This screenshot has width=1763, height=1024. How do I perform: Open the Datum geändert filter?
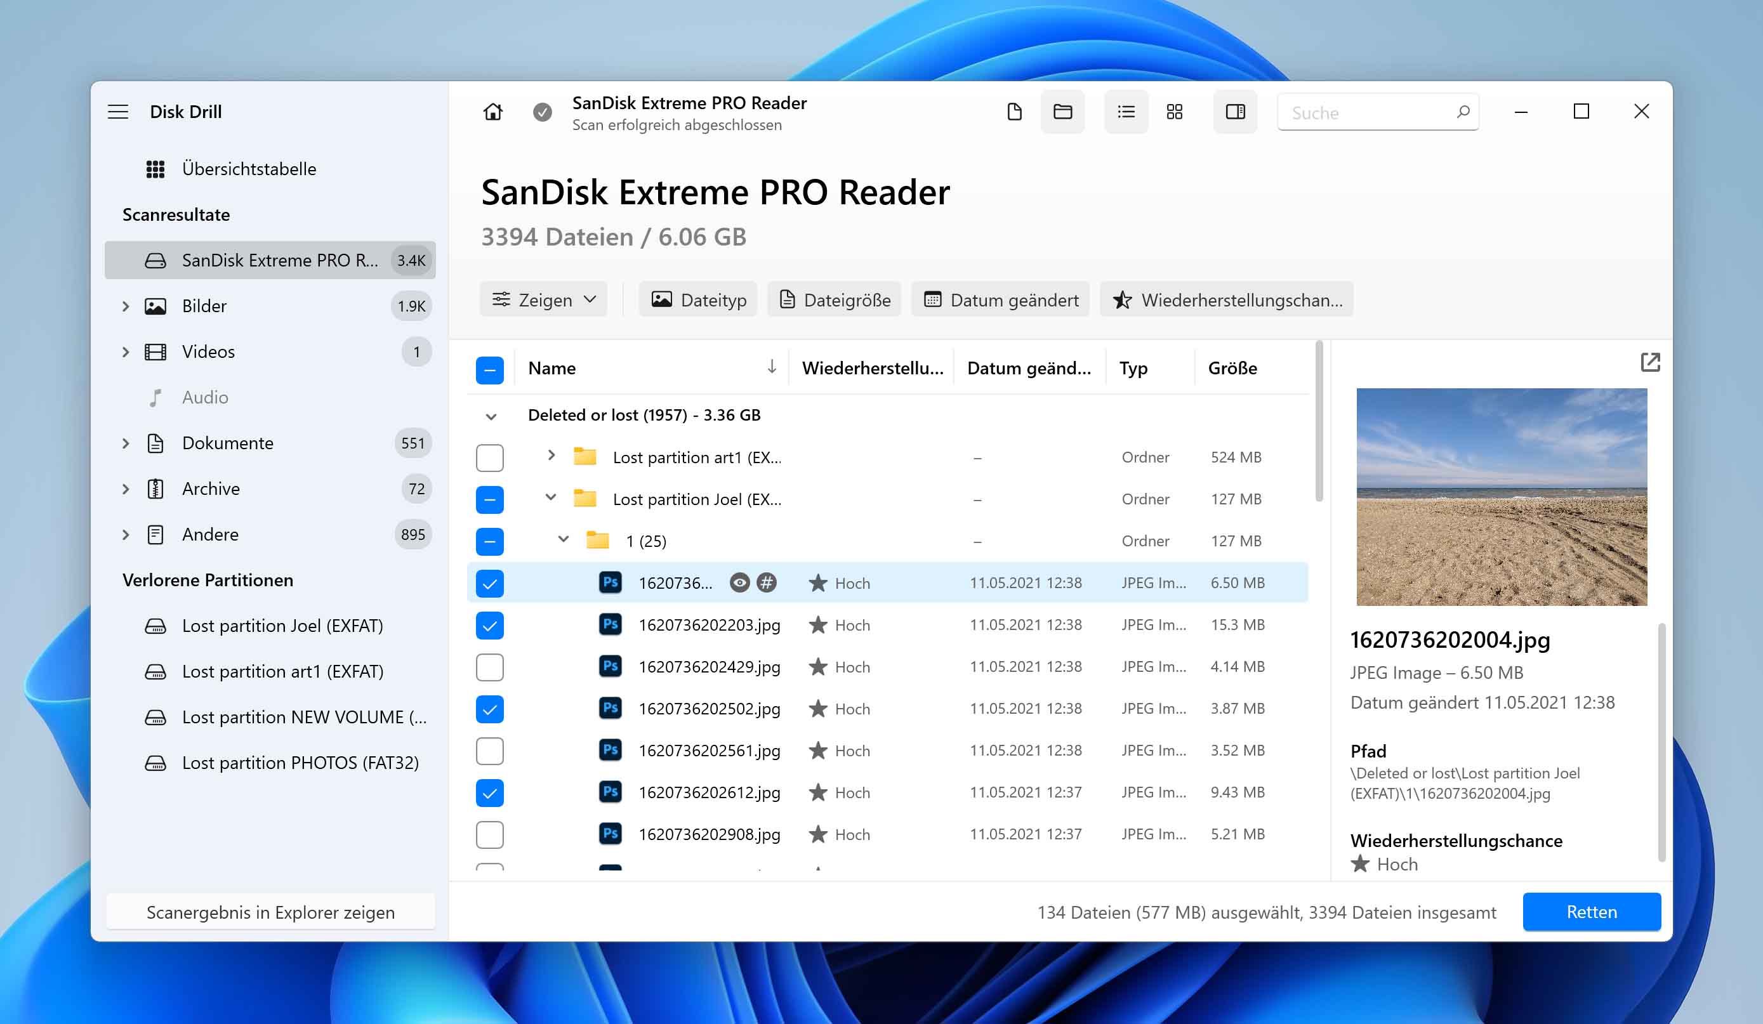pos(1000,299)
